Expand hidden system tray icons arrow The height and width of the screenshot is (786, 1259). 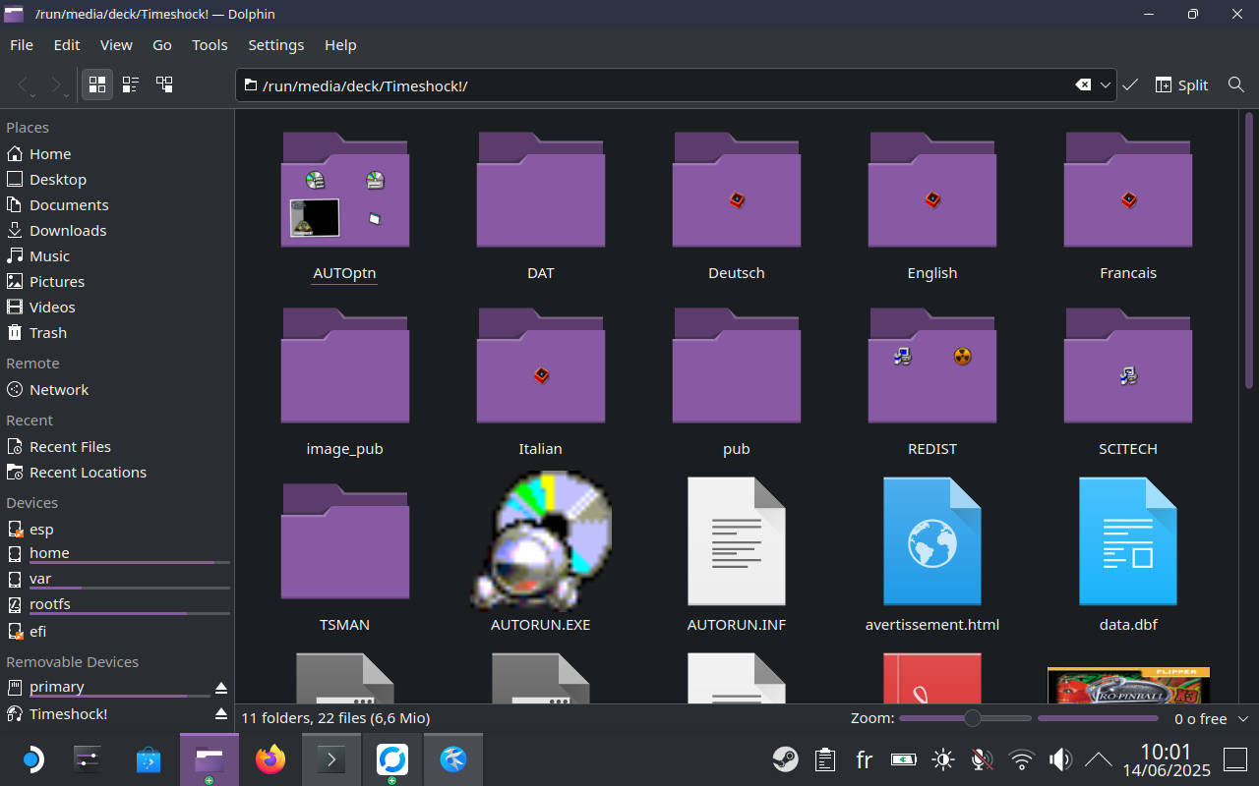1098,759
